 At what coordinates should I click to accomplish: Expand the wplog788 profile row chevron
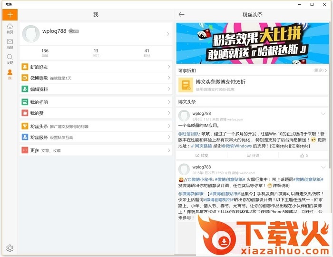click(x=168, y=34)
